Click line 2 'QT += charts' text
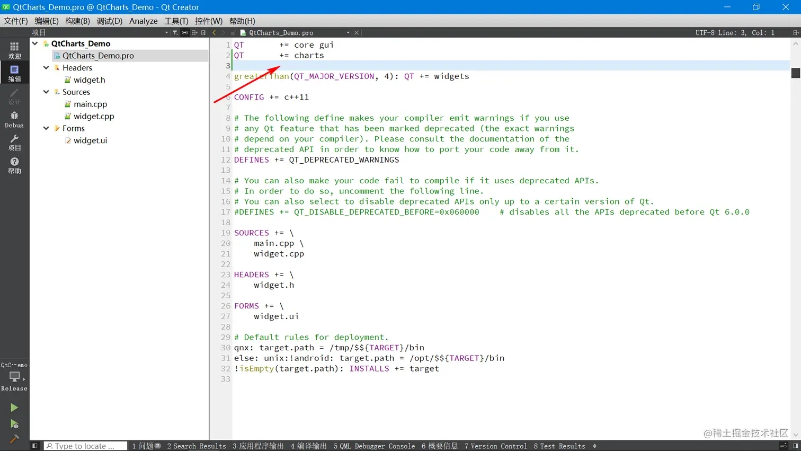Screen dimensions: 801x451 click(279, 55)
